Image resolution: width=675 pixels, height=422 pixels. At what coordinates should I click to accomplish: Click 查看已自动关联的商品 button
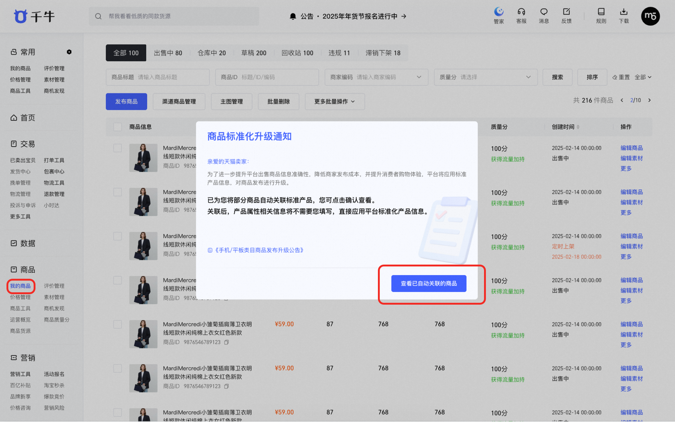click(429, 283)
